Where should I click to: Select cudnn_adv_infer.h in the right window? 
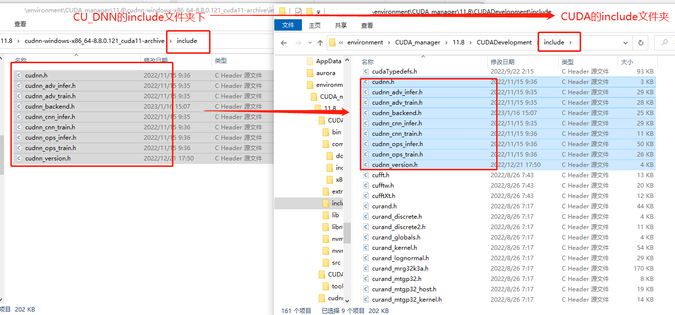tap(397, 92)
